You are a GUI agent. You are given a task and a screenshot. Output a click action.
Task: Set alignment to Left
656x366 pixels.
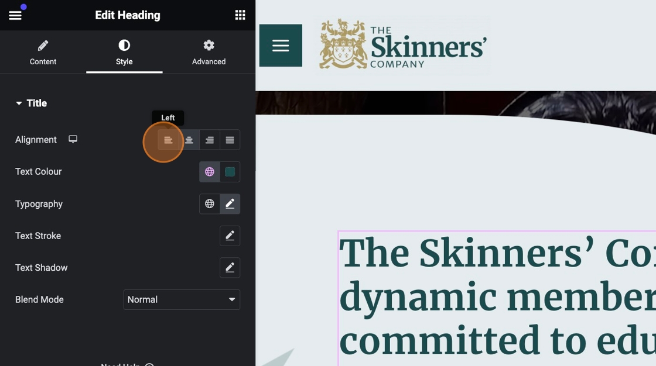[x=168, y=140]
